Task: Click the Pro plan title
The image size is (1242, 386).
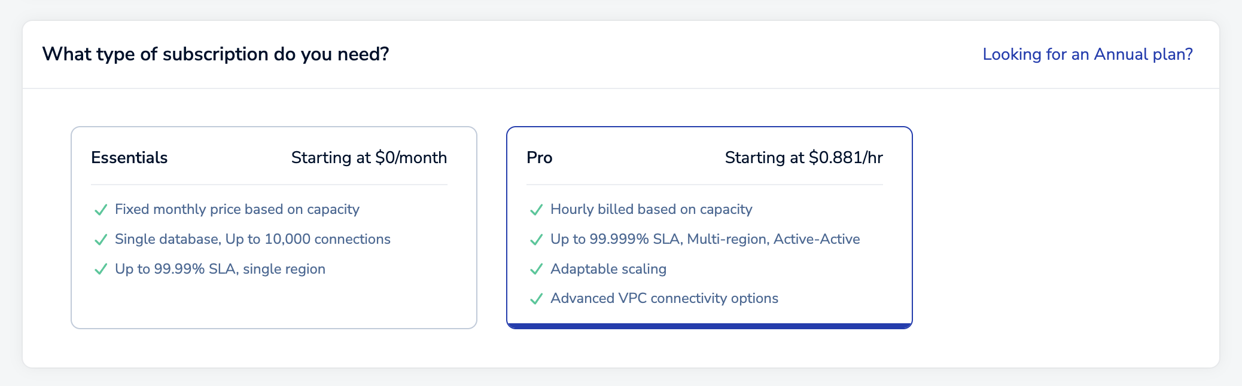Action: [x=539, y=158]
